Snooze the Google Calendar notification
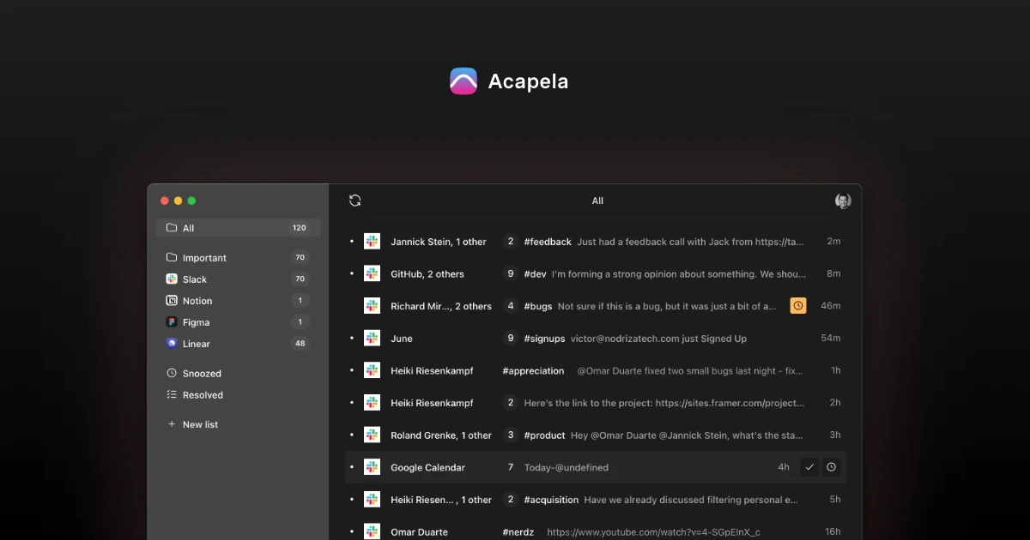This screenshot has width=1030, height=540. (x=831, y=467)
